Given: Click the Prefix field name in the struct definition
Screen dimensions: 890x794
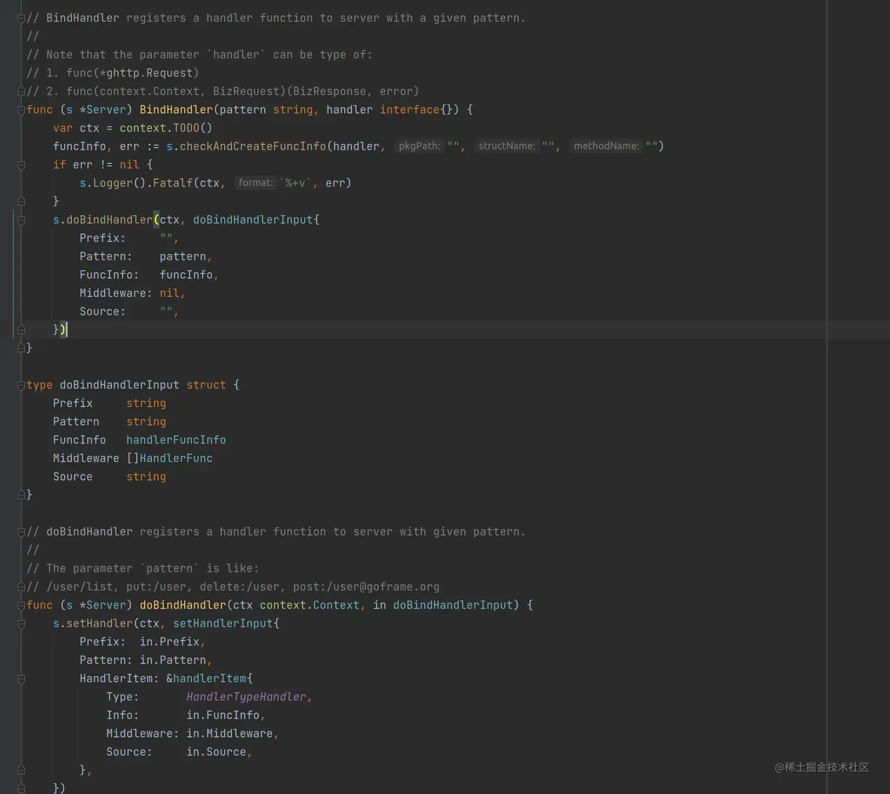Looking at the screenshot, I should (73, 403).
